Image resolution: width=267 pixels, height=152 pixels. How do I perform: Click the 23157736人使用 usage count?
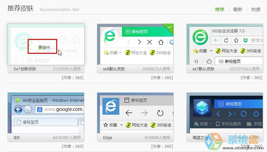(244, 69)
